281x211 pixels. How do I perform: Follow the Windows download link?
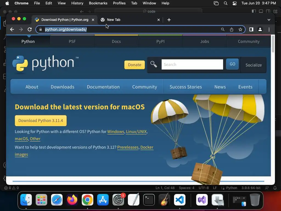pyautogui.click(x=116, y=132)
